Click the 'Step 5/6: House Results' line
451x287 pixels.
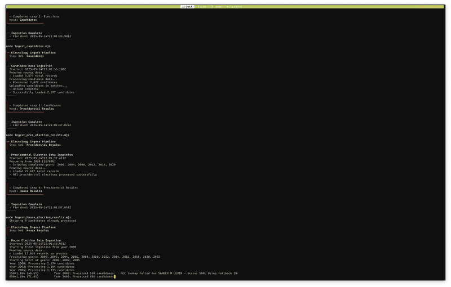29,231
